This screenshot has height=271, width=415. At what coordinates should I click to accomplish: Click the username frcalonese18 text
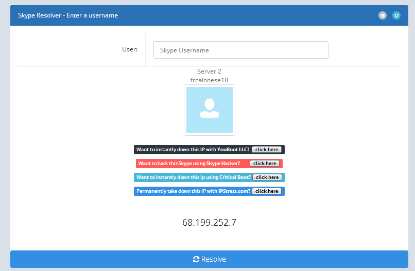[209, 80]
